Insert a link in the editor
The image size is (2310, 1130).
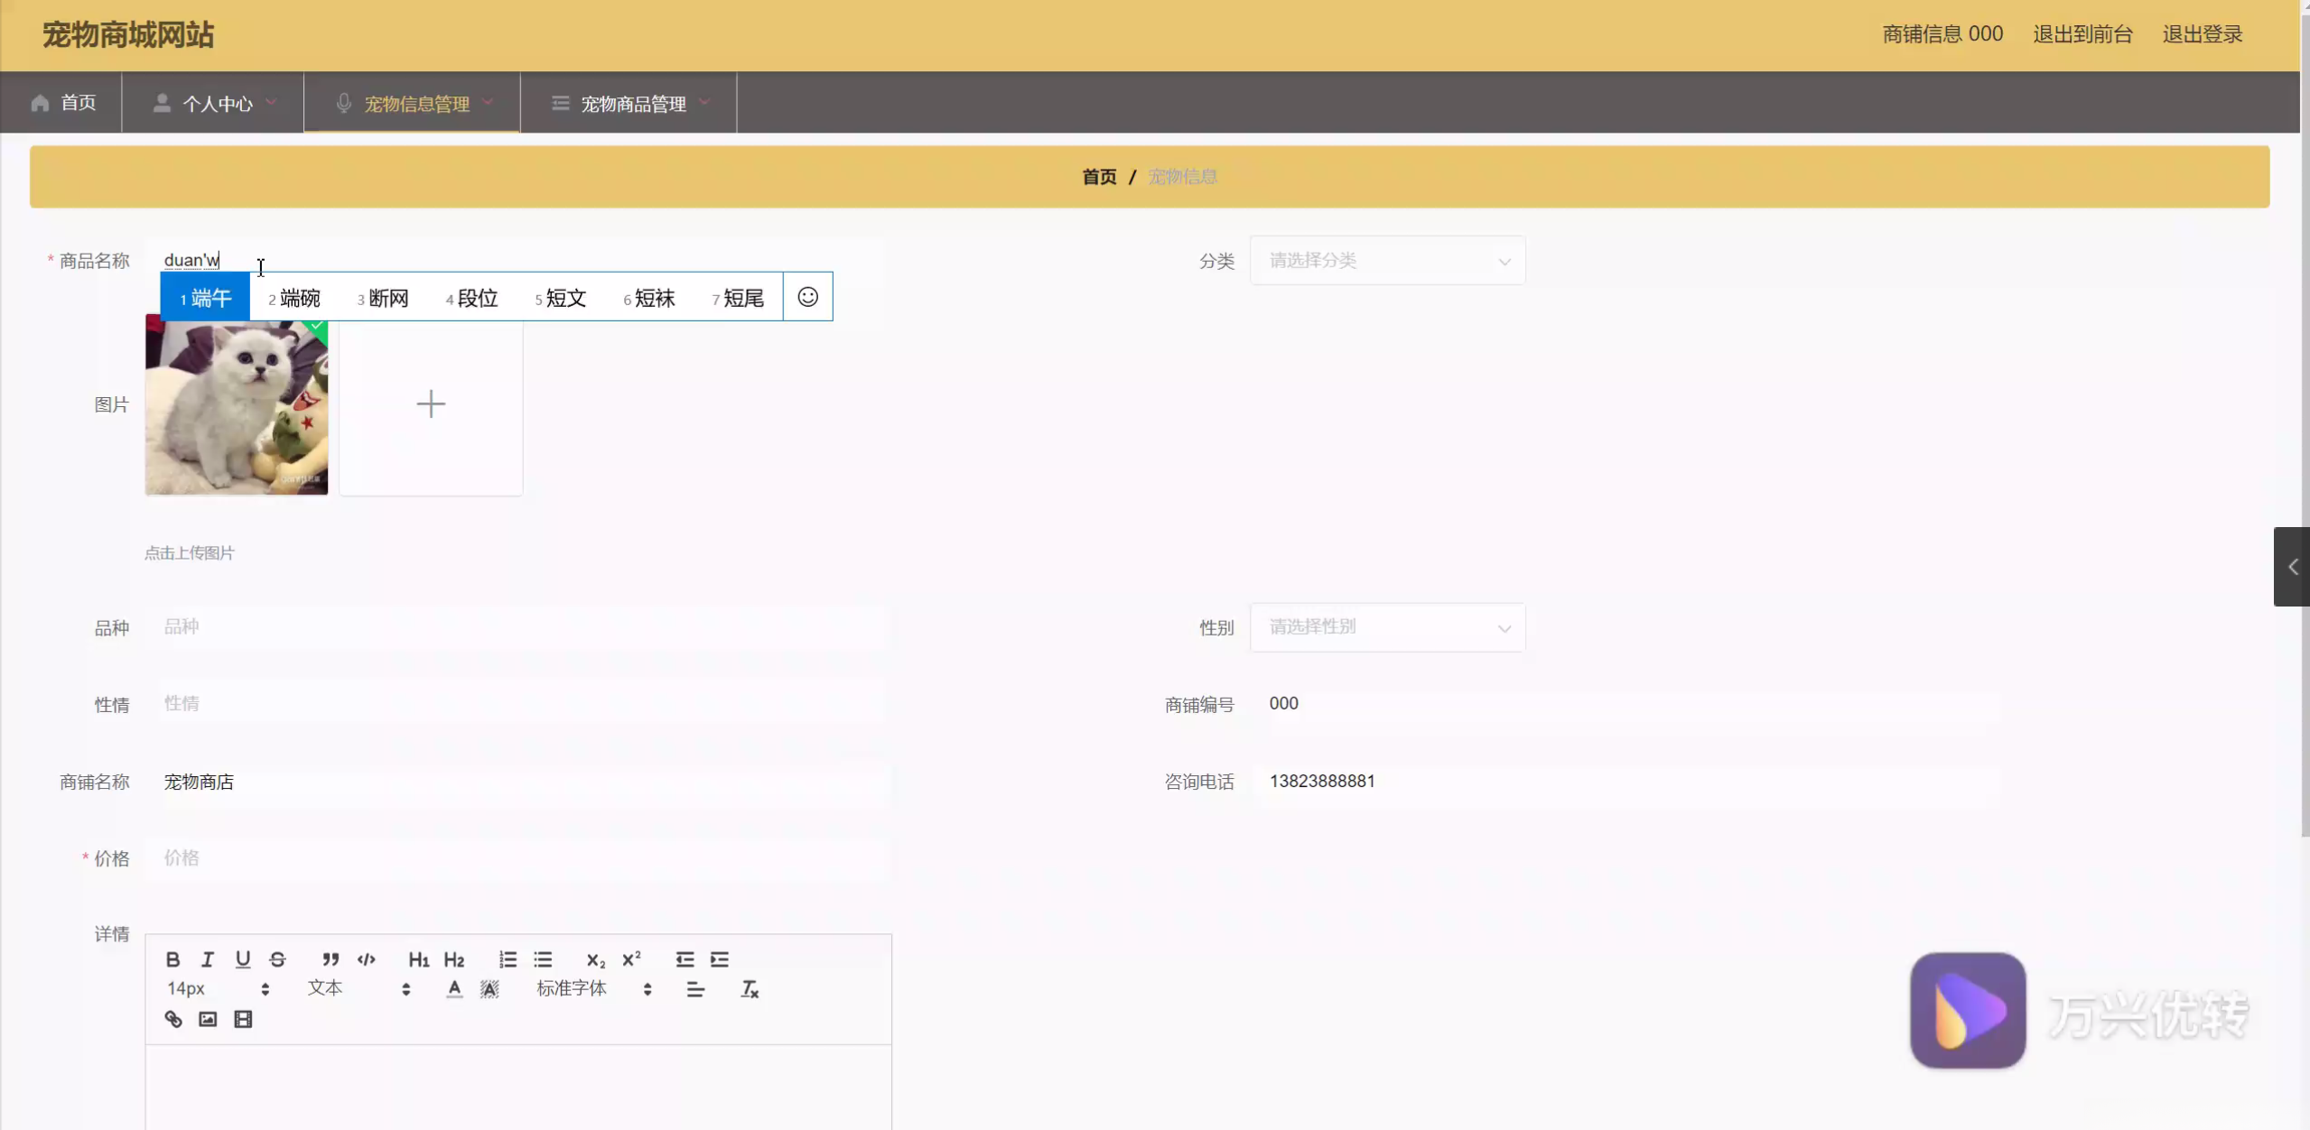[172, 1019]
